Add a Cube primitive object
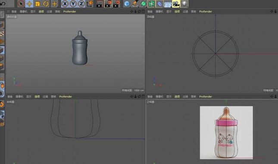Screen dimensions: 278x164 pos(127,4)
